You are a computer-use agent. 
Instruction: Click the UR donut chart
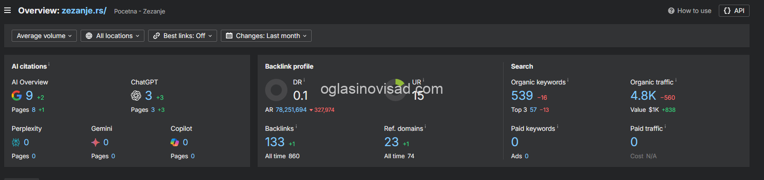(396, 90)
